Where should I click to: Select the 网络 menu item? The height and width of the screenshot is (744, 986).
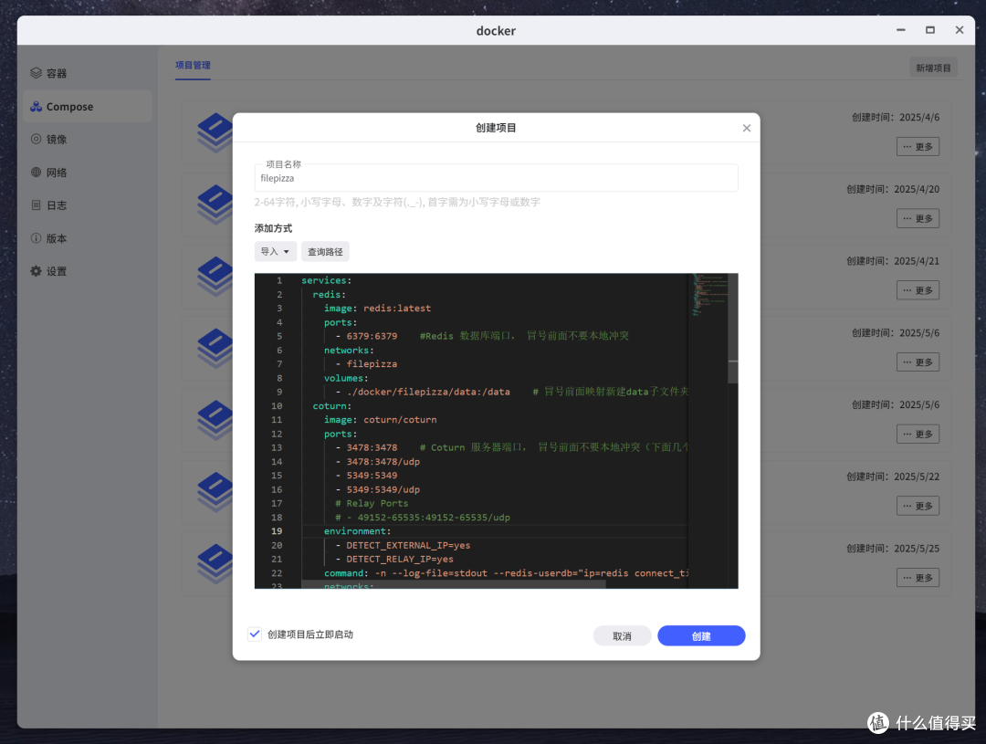[88, 172]
